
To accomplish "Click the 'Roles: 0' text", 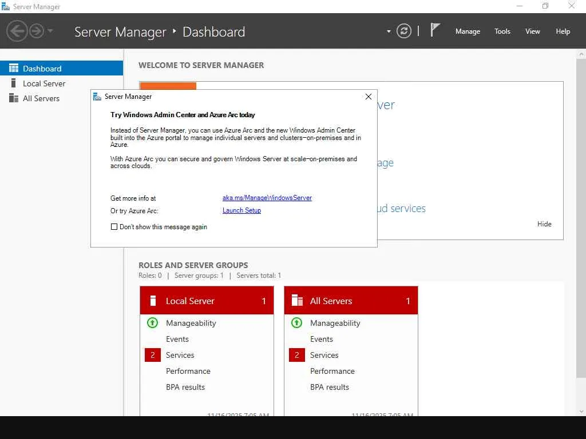I will pos(150,276).
